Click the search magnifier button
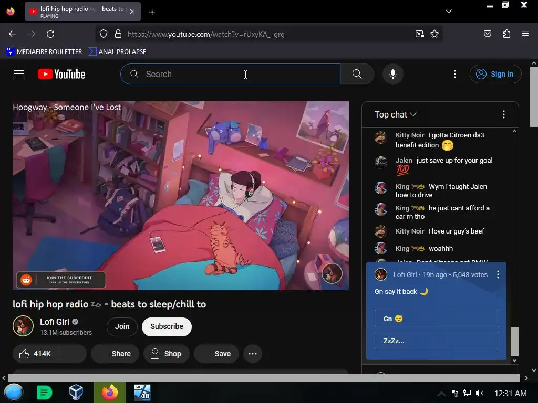This screenshot has width=538, height=403. point(357,74)
